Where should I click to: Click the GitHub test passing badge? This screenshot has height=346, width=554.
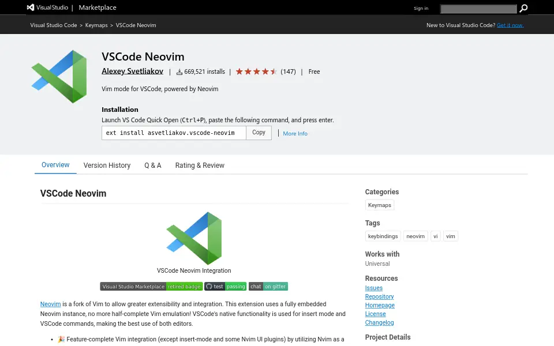coord(226,287)
